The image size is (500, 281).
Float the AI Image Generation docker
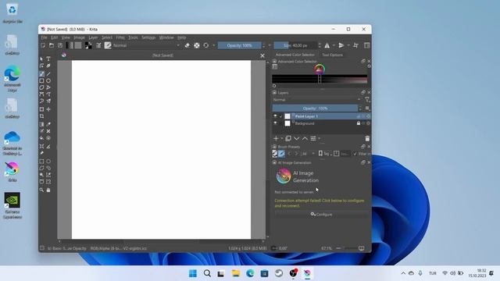[363, 162]
